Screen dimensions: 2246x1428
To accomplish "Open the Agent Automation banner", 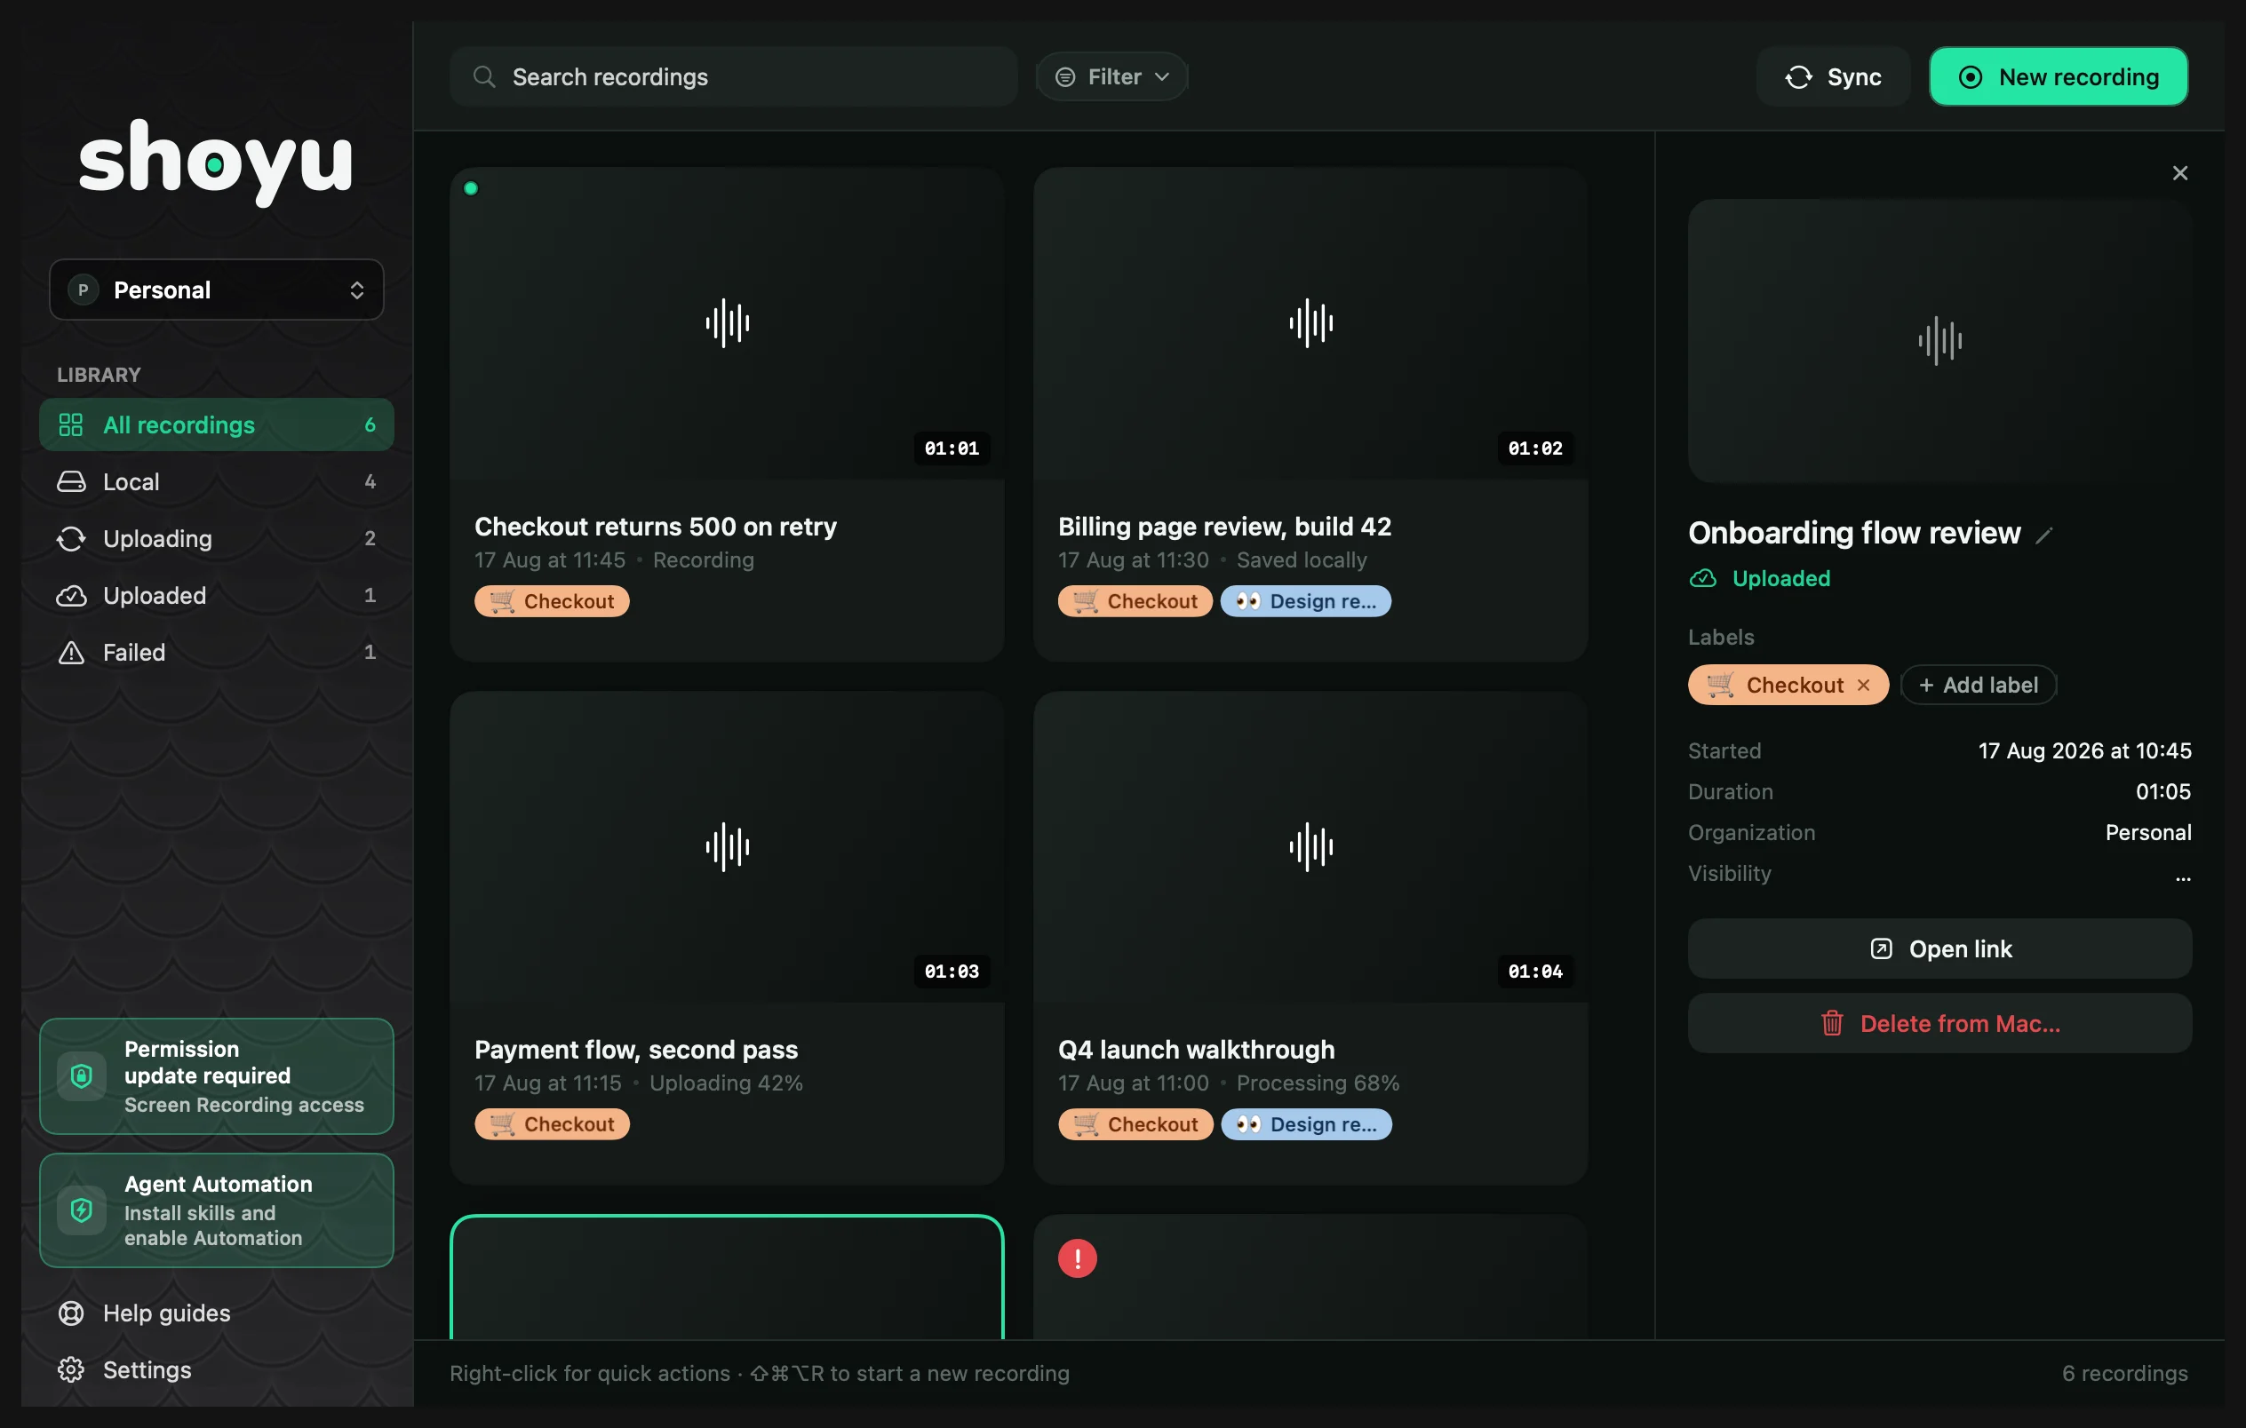I will [x=217, y=1210].
